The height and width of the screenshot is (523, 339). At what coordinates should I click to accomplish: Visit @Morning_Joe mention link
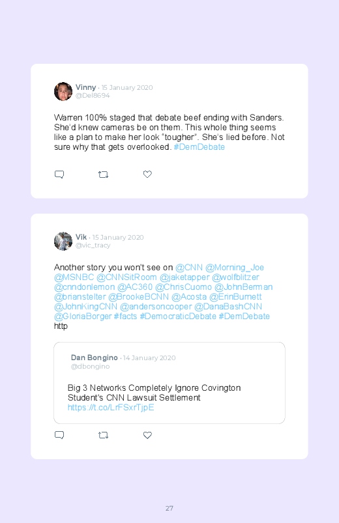pyautogui.click(x=235, y=268)
